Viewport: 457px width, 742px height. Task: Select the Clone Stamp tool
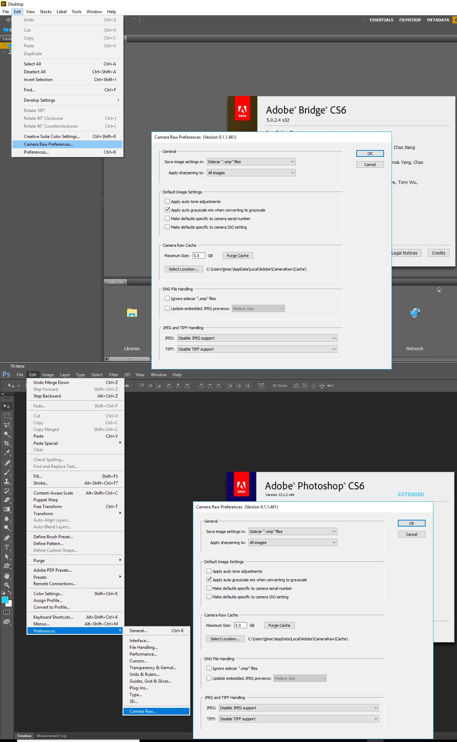(7, 481)
